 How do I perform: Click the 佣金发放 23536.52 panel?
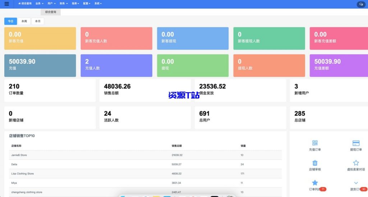(x=240, y=90)
